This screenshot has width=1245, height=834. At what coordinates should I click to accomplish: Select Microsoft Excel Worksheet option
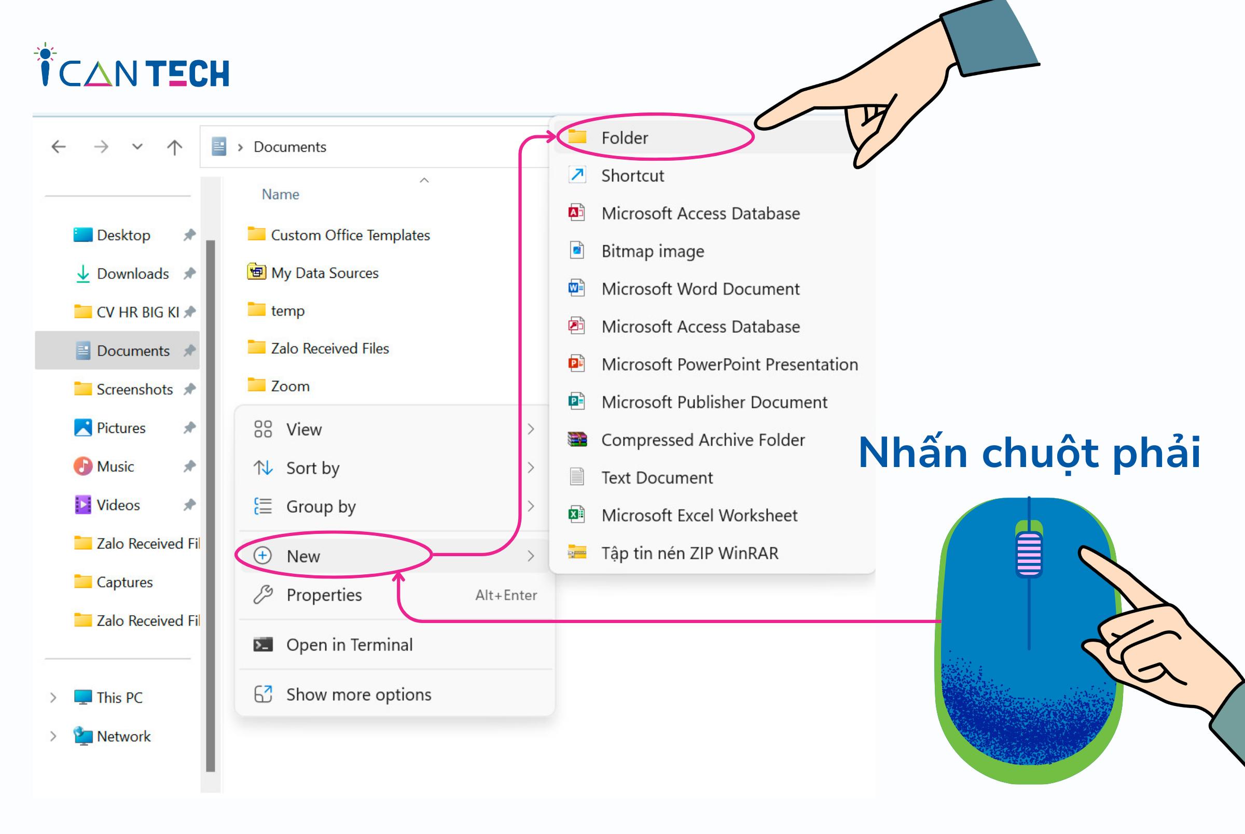pyautogui.click(x=698, y=516)
